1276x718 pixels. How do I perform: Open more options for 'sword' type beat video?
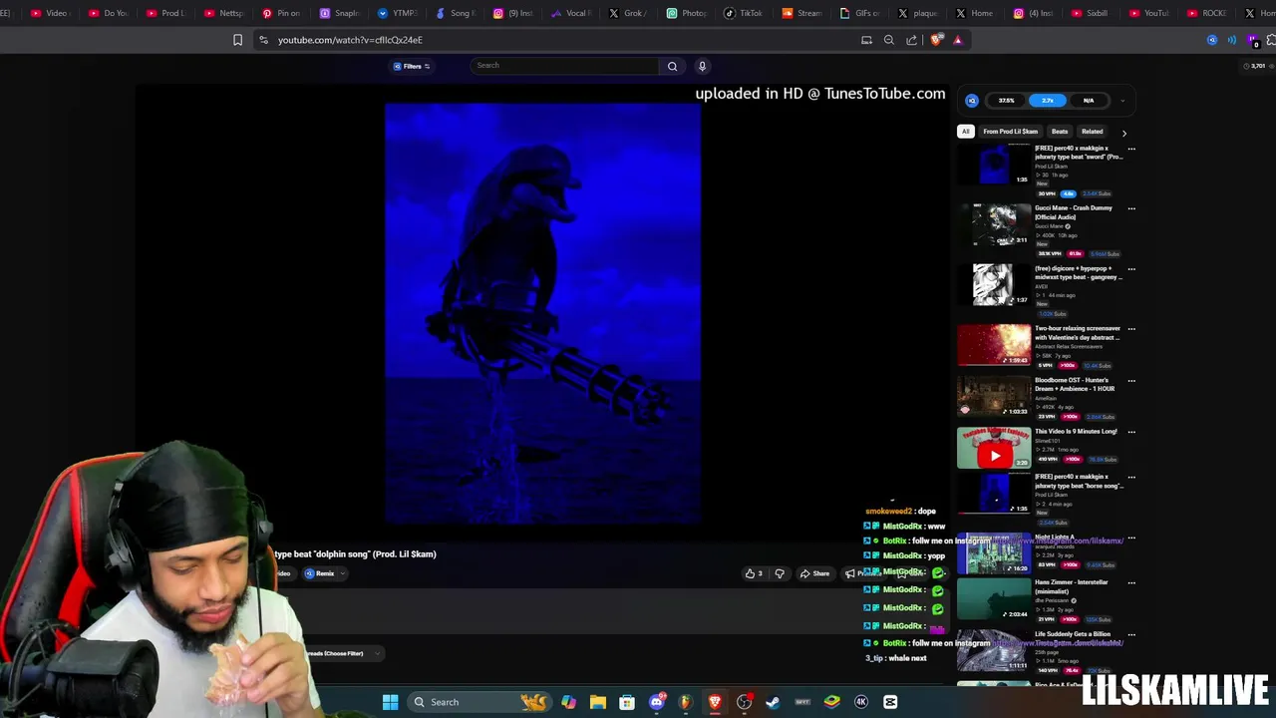(x=1131, y=149)
